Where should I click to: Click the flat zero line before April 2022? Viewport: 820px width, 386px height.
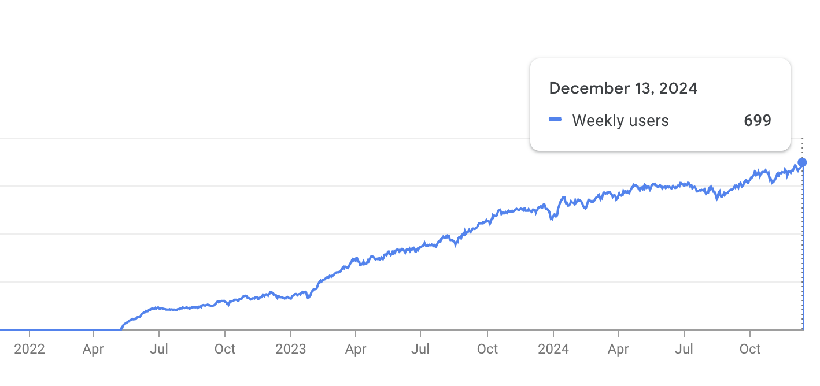pyautogui.click(x=60, y=330)
